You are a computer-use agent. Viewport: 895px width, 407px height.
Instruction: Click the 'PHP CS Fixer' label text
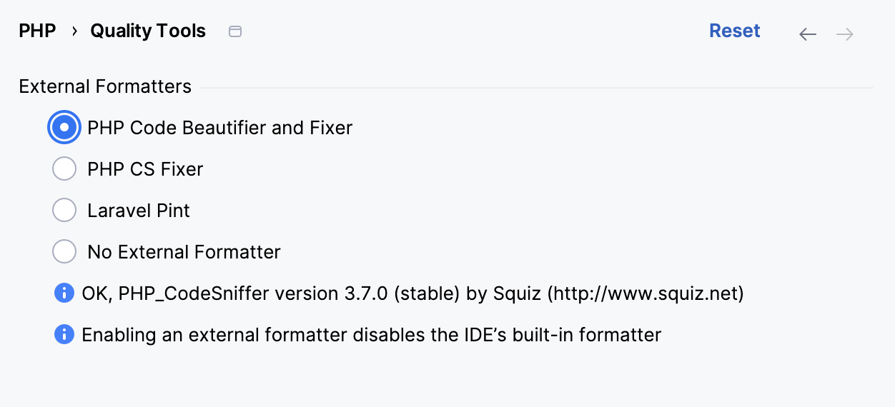[x=145, y=169]
